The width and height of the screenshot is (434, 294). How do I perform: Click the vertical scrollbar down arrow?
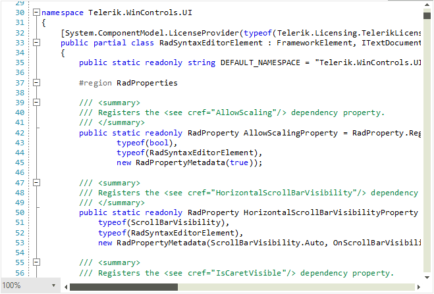tap(427, 277)
